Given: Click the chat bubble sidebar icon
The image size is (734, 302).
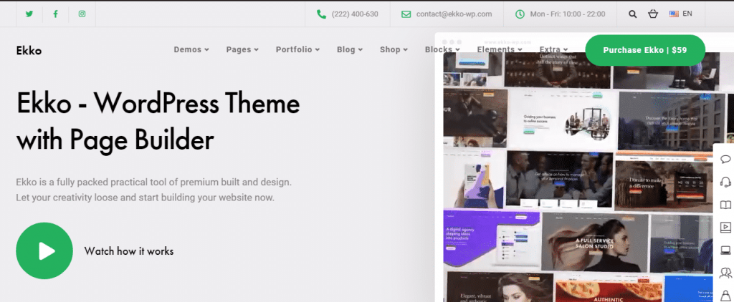Looking at the screenshot, I should click(725, 159).
